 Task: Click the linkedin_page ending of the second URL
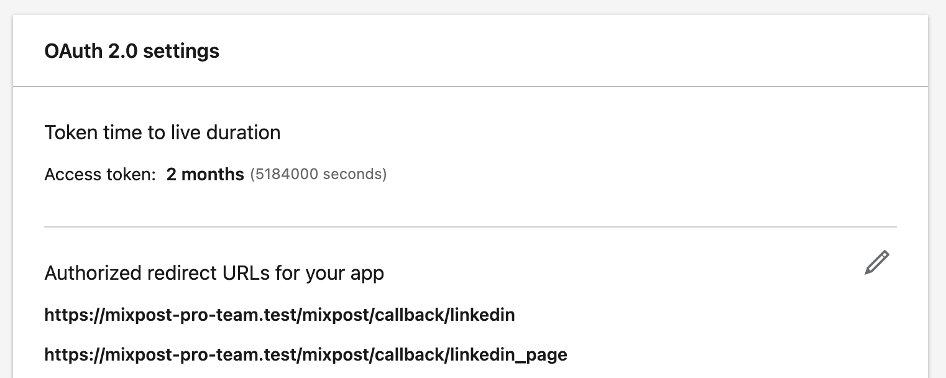click(x=508, y=355)
